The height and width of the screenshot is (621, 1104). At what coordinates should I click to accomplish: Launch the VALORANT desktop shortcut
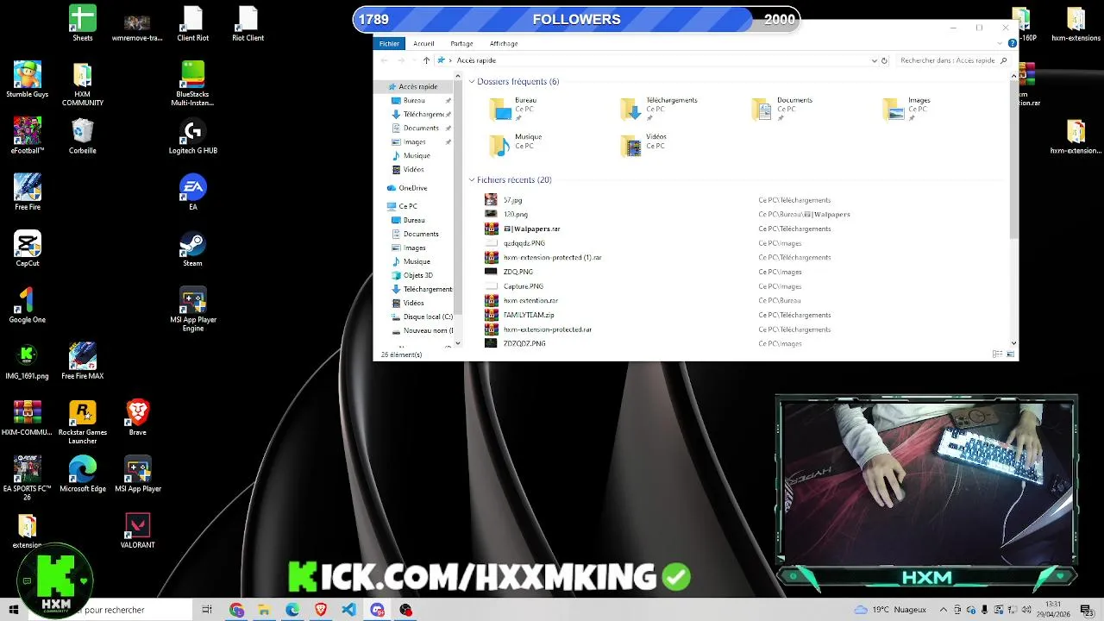click(x=138, y=530)
